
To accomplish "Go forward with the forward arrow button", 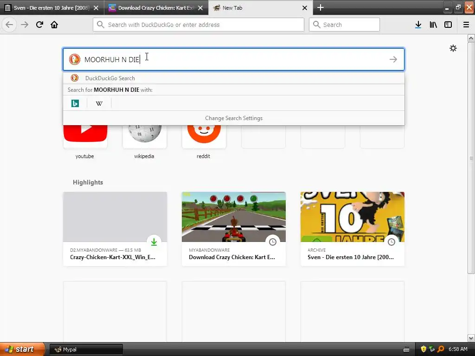I will click(x=25, y=25).
